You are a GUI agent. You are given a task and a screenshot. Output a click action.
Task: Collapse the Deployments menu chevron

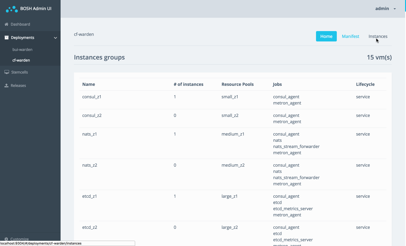coord(55,38)
